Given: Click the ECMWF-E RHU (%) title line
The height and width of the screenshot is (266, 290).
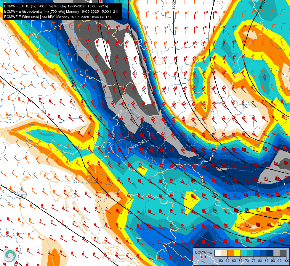Looking at the screenshot, I should pyautogui.click(x=56, y=6).
